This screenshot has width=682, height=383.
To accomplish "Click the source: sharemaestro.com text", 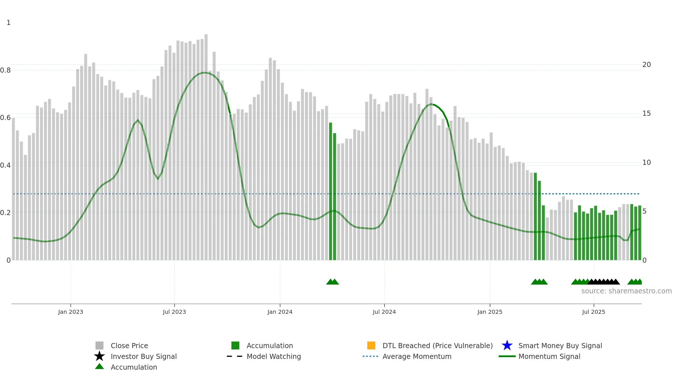I will (626, 291).
